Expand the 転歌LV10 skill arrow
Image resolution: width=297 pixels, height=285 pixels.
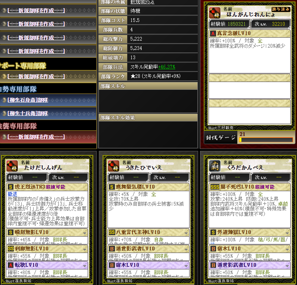coord(85,266)
